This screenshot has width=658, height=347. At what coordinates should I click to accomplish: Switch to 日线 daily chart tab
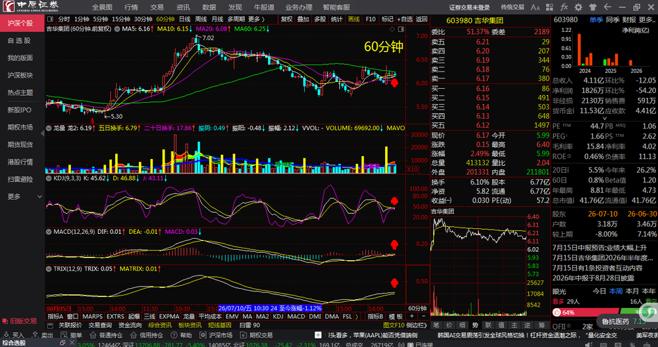pos(184,19)
